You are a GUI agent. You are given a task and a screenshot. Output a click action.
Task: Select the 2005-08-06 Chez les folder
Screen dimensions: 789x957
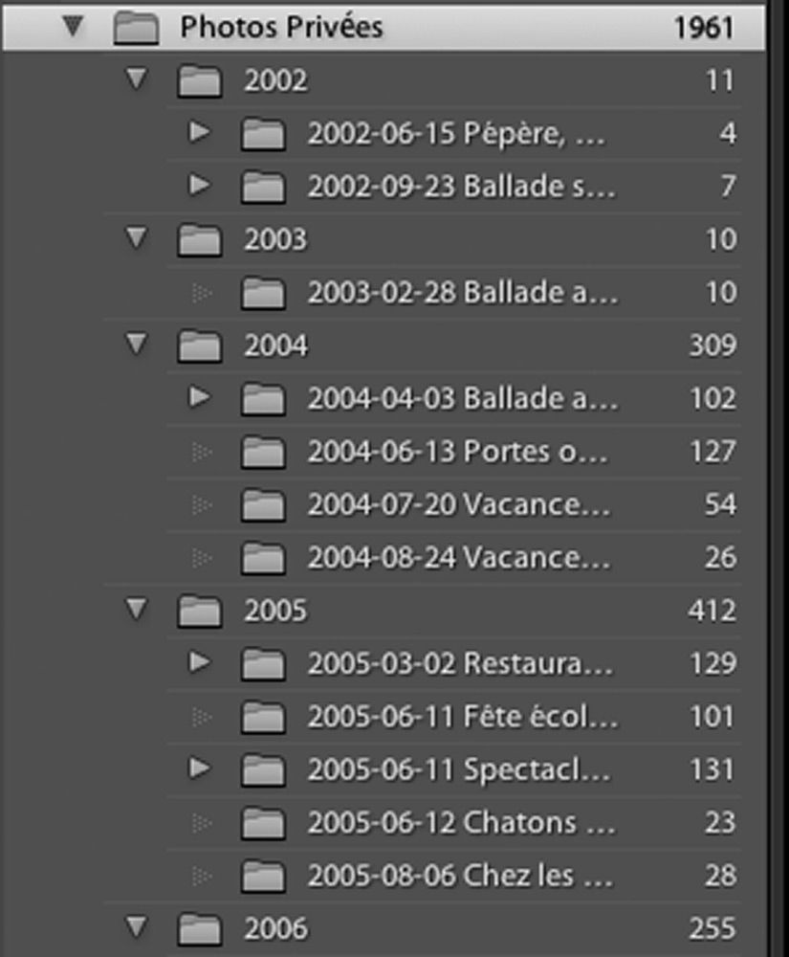453,876
